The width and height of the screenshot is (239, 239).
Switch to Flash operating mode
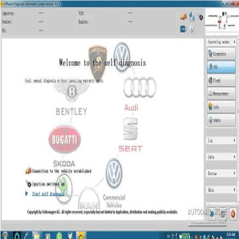pyautogui.click(x=221, y=80)
